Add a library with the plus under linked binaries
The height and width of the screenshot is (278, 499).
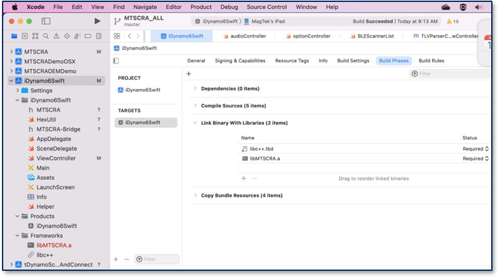[x=244, y=179]
